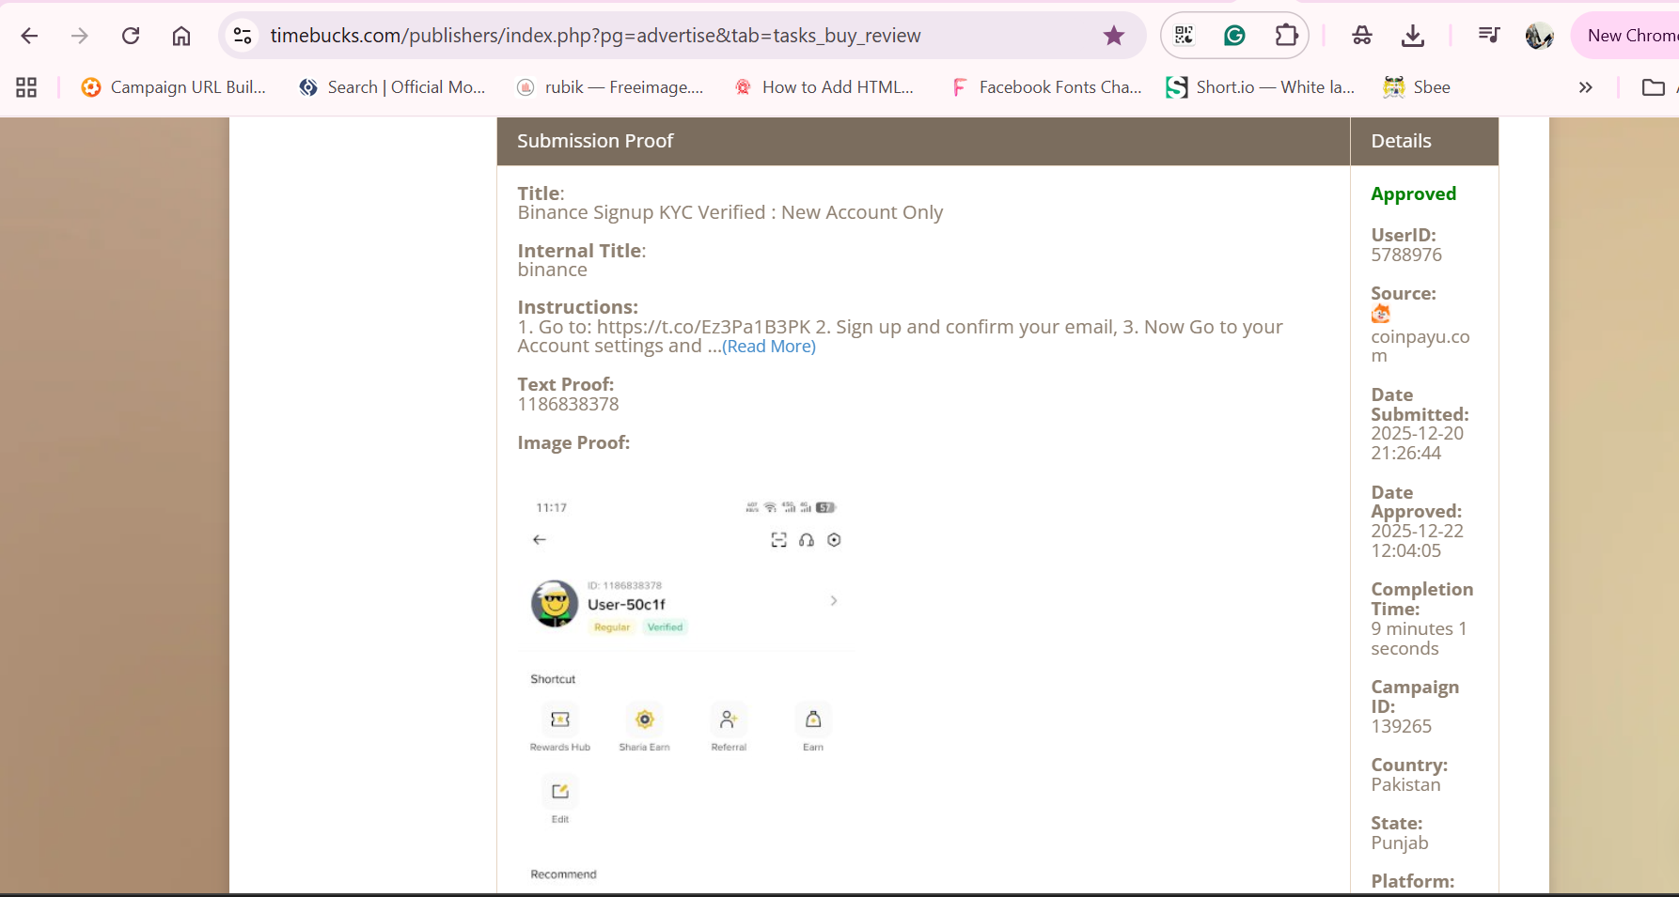
Task: Click the Rewards Hub icon in image proof
Action: pyautogui.click(x=560, y=719)
